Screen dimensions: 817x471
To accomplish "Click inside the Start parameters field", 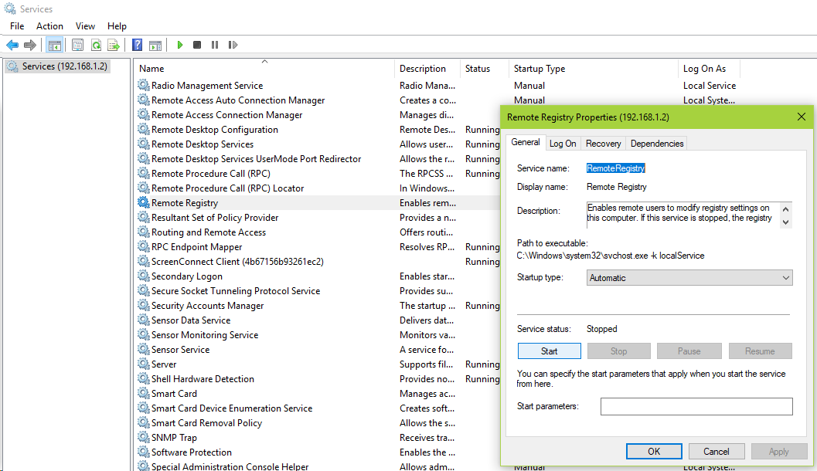I will click(x=696, y=406).
